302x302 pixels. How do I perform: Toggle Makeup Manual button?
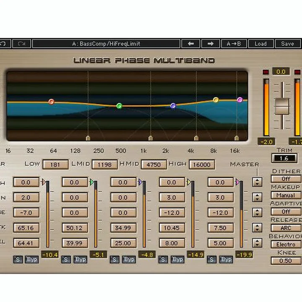[286, 195]
